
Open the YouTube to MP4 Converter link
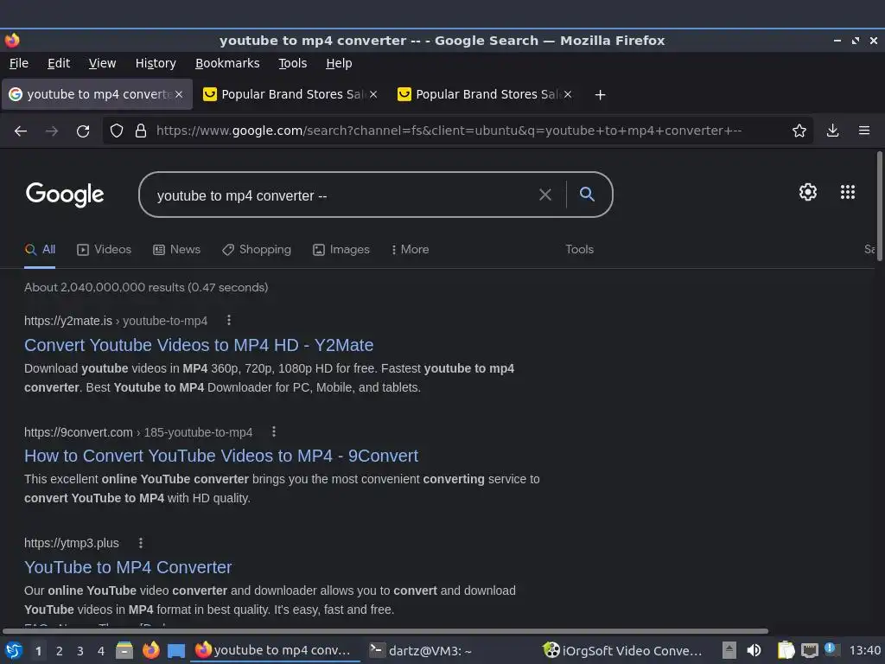(x=128, y=567)
